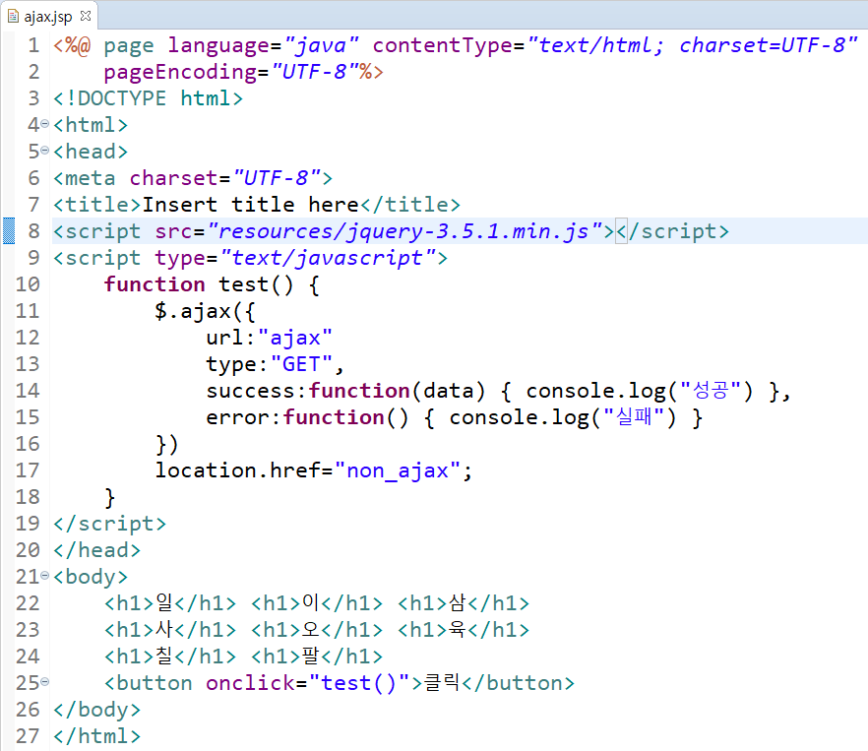Click the "text/html; charset=UTF-8" contentType value

693,45
